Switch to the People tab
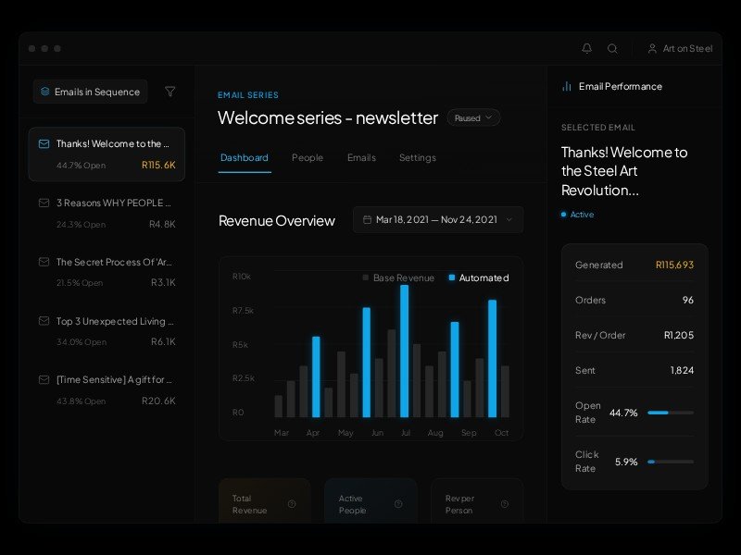 (308, 158)
